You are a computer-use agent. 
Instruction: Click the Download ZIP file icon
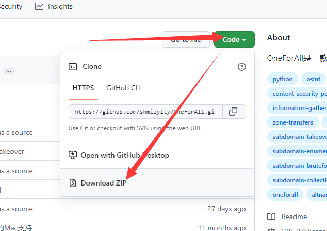pyautogui.click(x=73, y=183)
